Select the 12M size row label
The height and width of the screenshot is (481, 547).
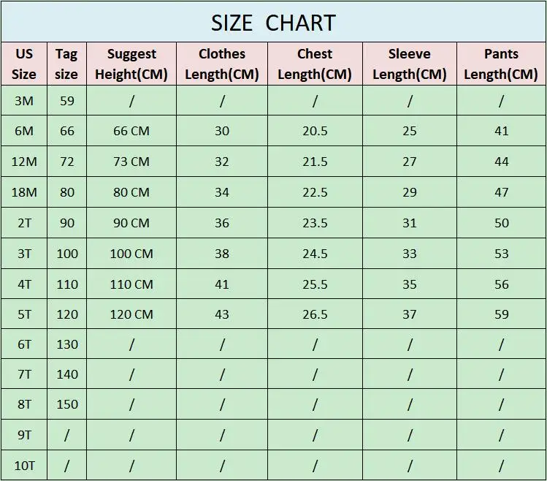[24, 162]
